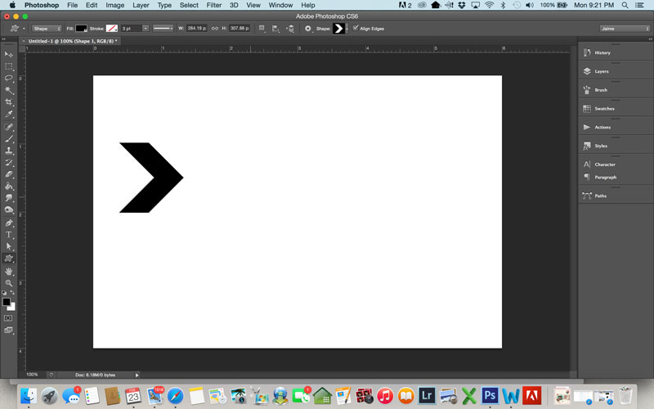654x409 pixels.
Task: Toggle Quick Mask mode button
Action: pos(9,317)
